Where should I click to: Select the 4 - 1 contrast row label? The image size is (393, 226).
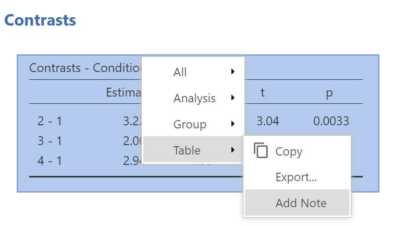(50, 161)
